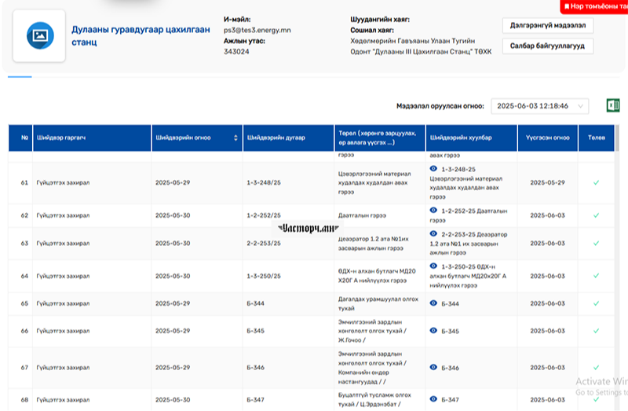Open the Дэлгэрэнгүй мэдээлэл button
Image resolution: width=628 pixels, height=411 pixels.
[547, 25]
